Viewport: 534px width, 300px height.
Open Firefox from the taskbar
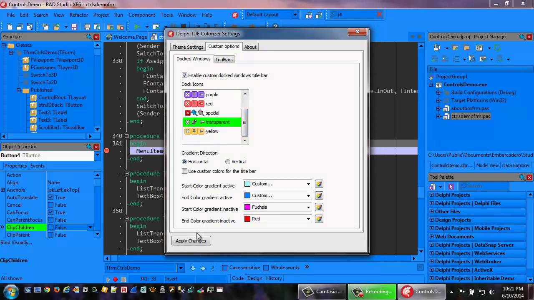[x=57, y=290]
